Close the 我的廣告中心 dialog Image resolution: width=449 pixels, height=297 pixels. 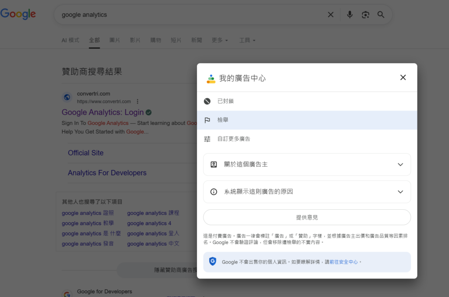point(403,78)
